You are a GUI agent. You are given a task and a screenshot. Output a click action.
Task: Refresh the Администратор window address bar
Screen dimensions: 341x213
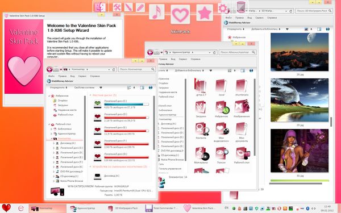214,52
